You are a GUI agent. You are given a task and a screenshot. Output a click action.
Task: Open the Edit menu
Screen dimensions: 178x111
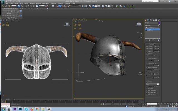[7, 3]
